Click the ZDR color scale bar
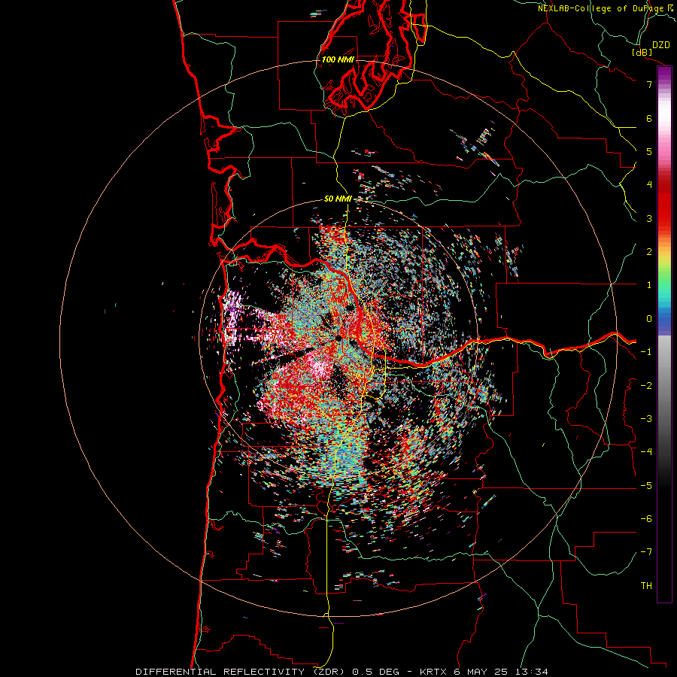 click(664, 334)
